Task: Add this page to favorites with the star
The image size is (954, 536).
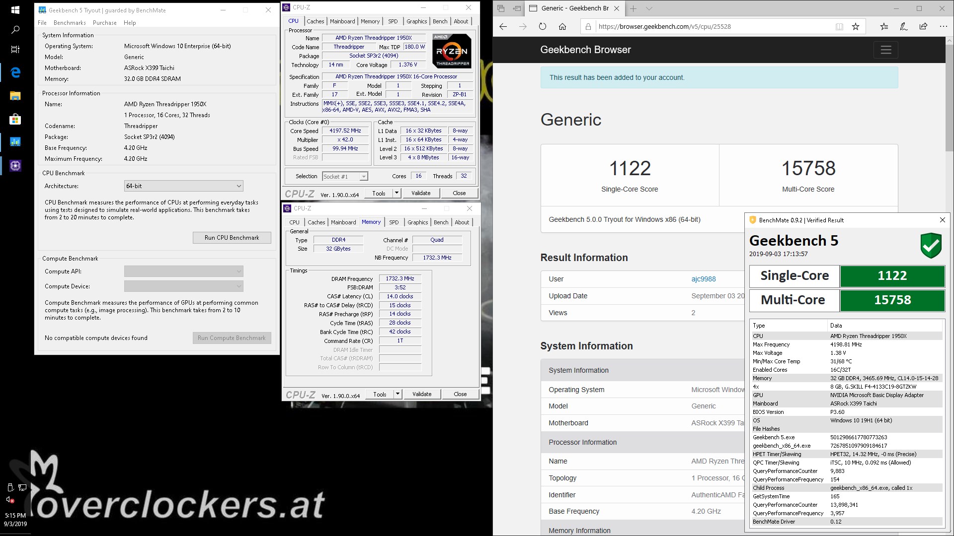Action: click(x=856, y=27)
